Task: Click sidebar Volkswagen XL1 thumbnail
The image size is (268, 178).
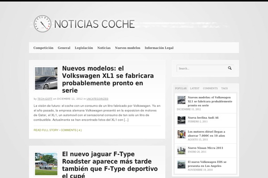Action: pos(181,100)
